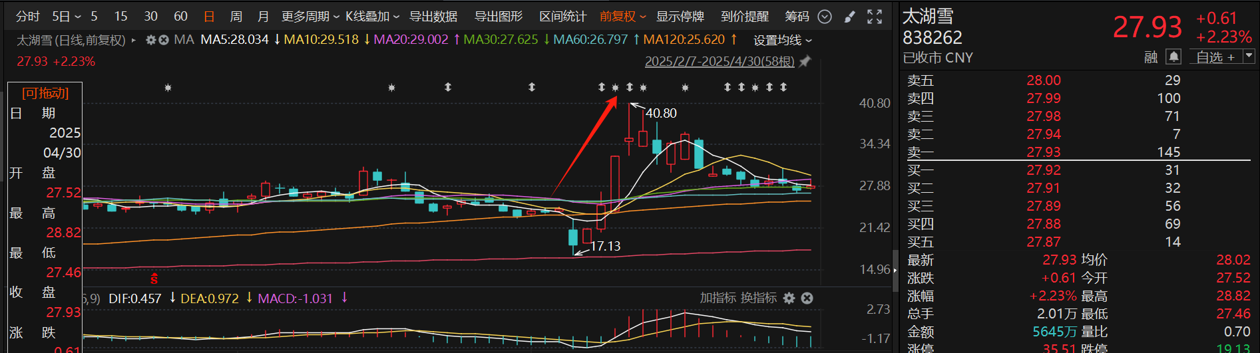This screenshot has height=353, width=1260.
Task: Click the 导出数据 export button
Action: click(x=433, y=17)
